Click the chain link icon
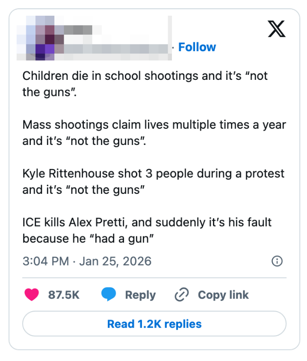 pos(182,295)
